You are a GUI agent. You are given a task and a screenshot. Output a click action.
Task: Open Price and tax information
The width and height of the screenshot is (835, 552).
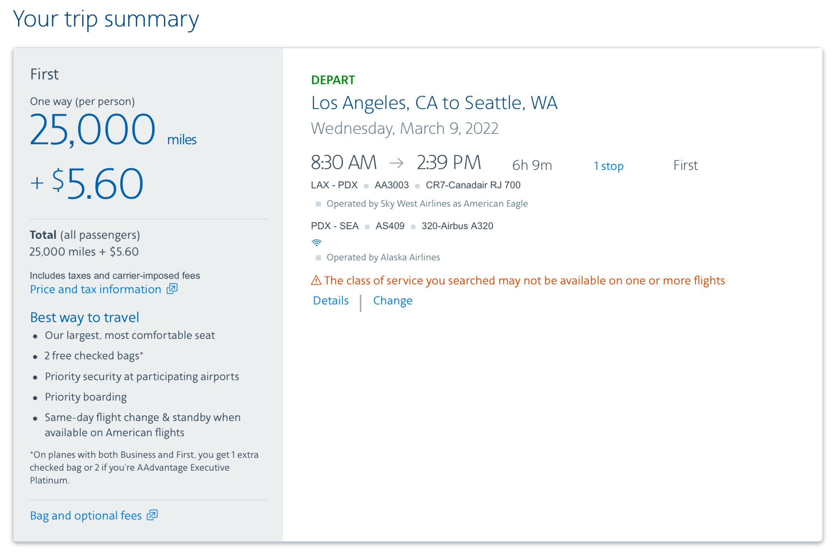[94, 289]
